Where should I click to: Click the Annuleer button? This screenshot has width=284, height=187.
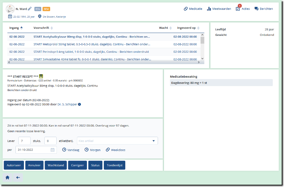pos(34,165)
